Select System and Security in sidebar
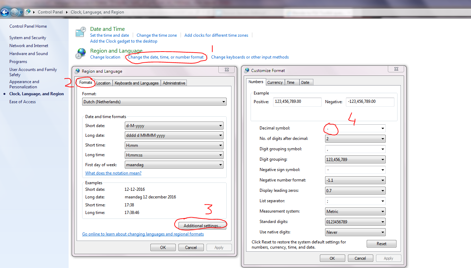Image resolution: width=471 pixels, height=268 pixels. click(28, 38)
